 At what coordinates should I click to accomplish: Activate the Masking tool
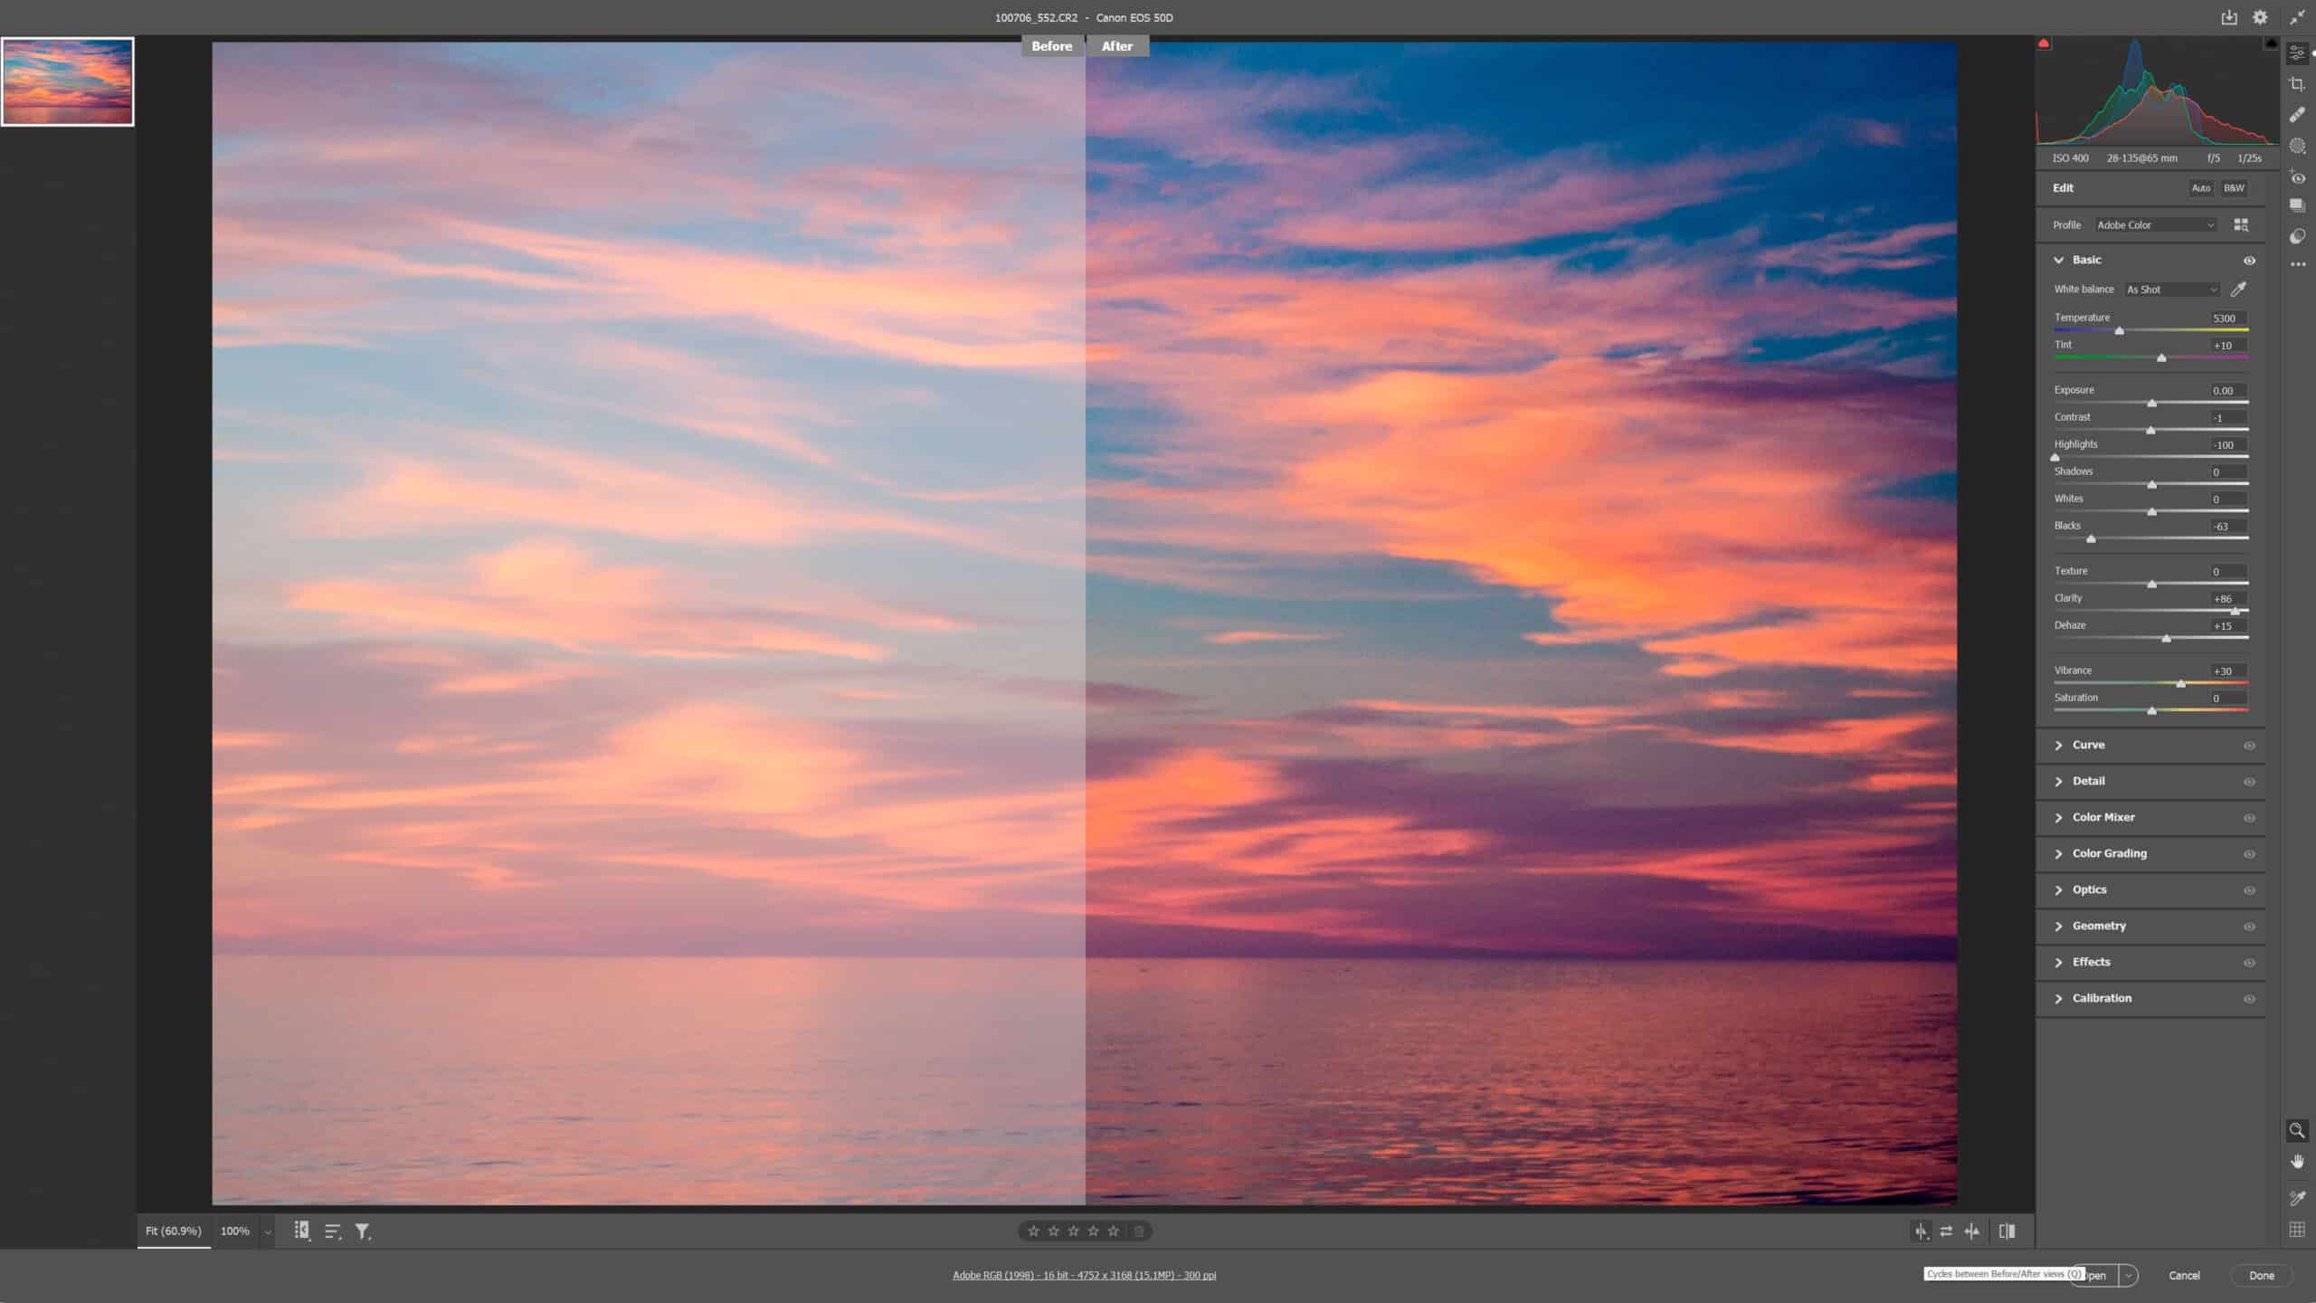click(2297, 146)
